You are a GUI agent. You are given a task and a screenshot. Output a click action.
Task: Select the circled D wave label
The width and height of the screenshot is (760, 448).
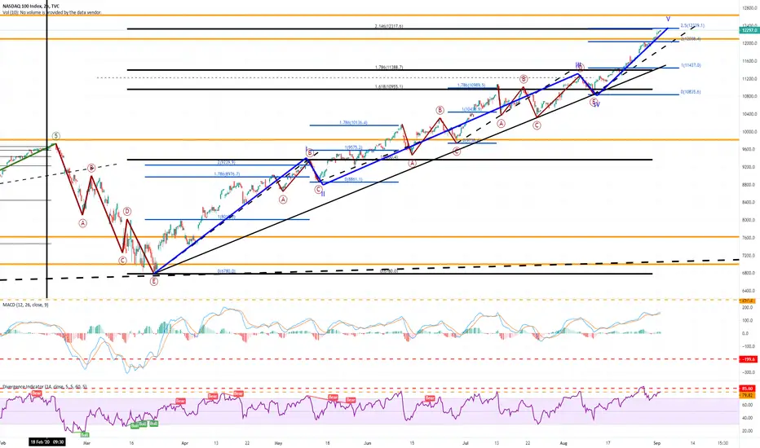click(x=127, y=211)
